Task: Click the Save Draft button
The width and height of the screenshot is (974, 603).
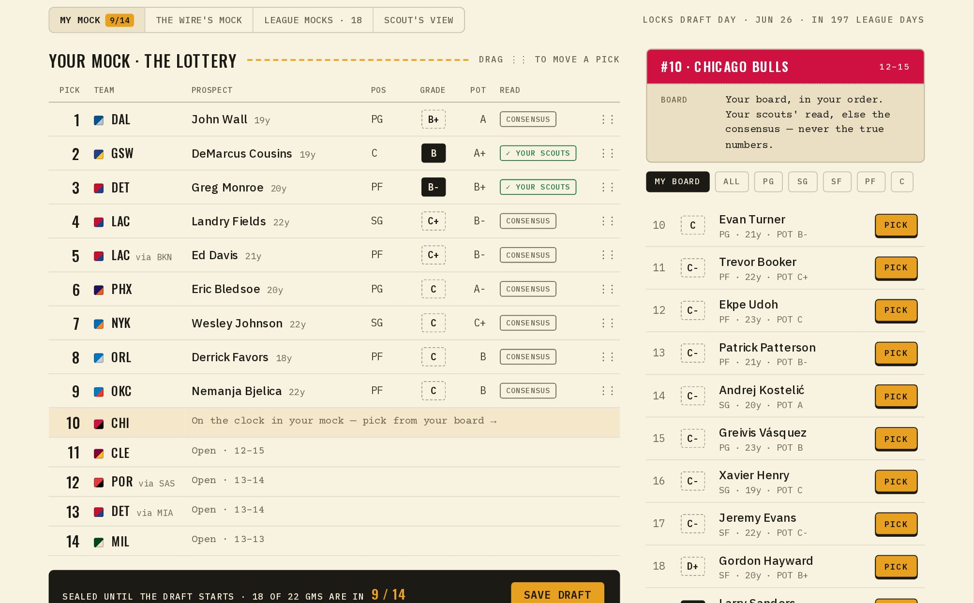Action: click(x=557, y=594)
